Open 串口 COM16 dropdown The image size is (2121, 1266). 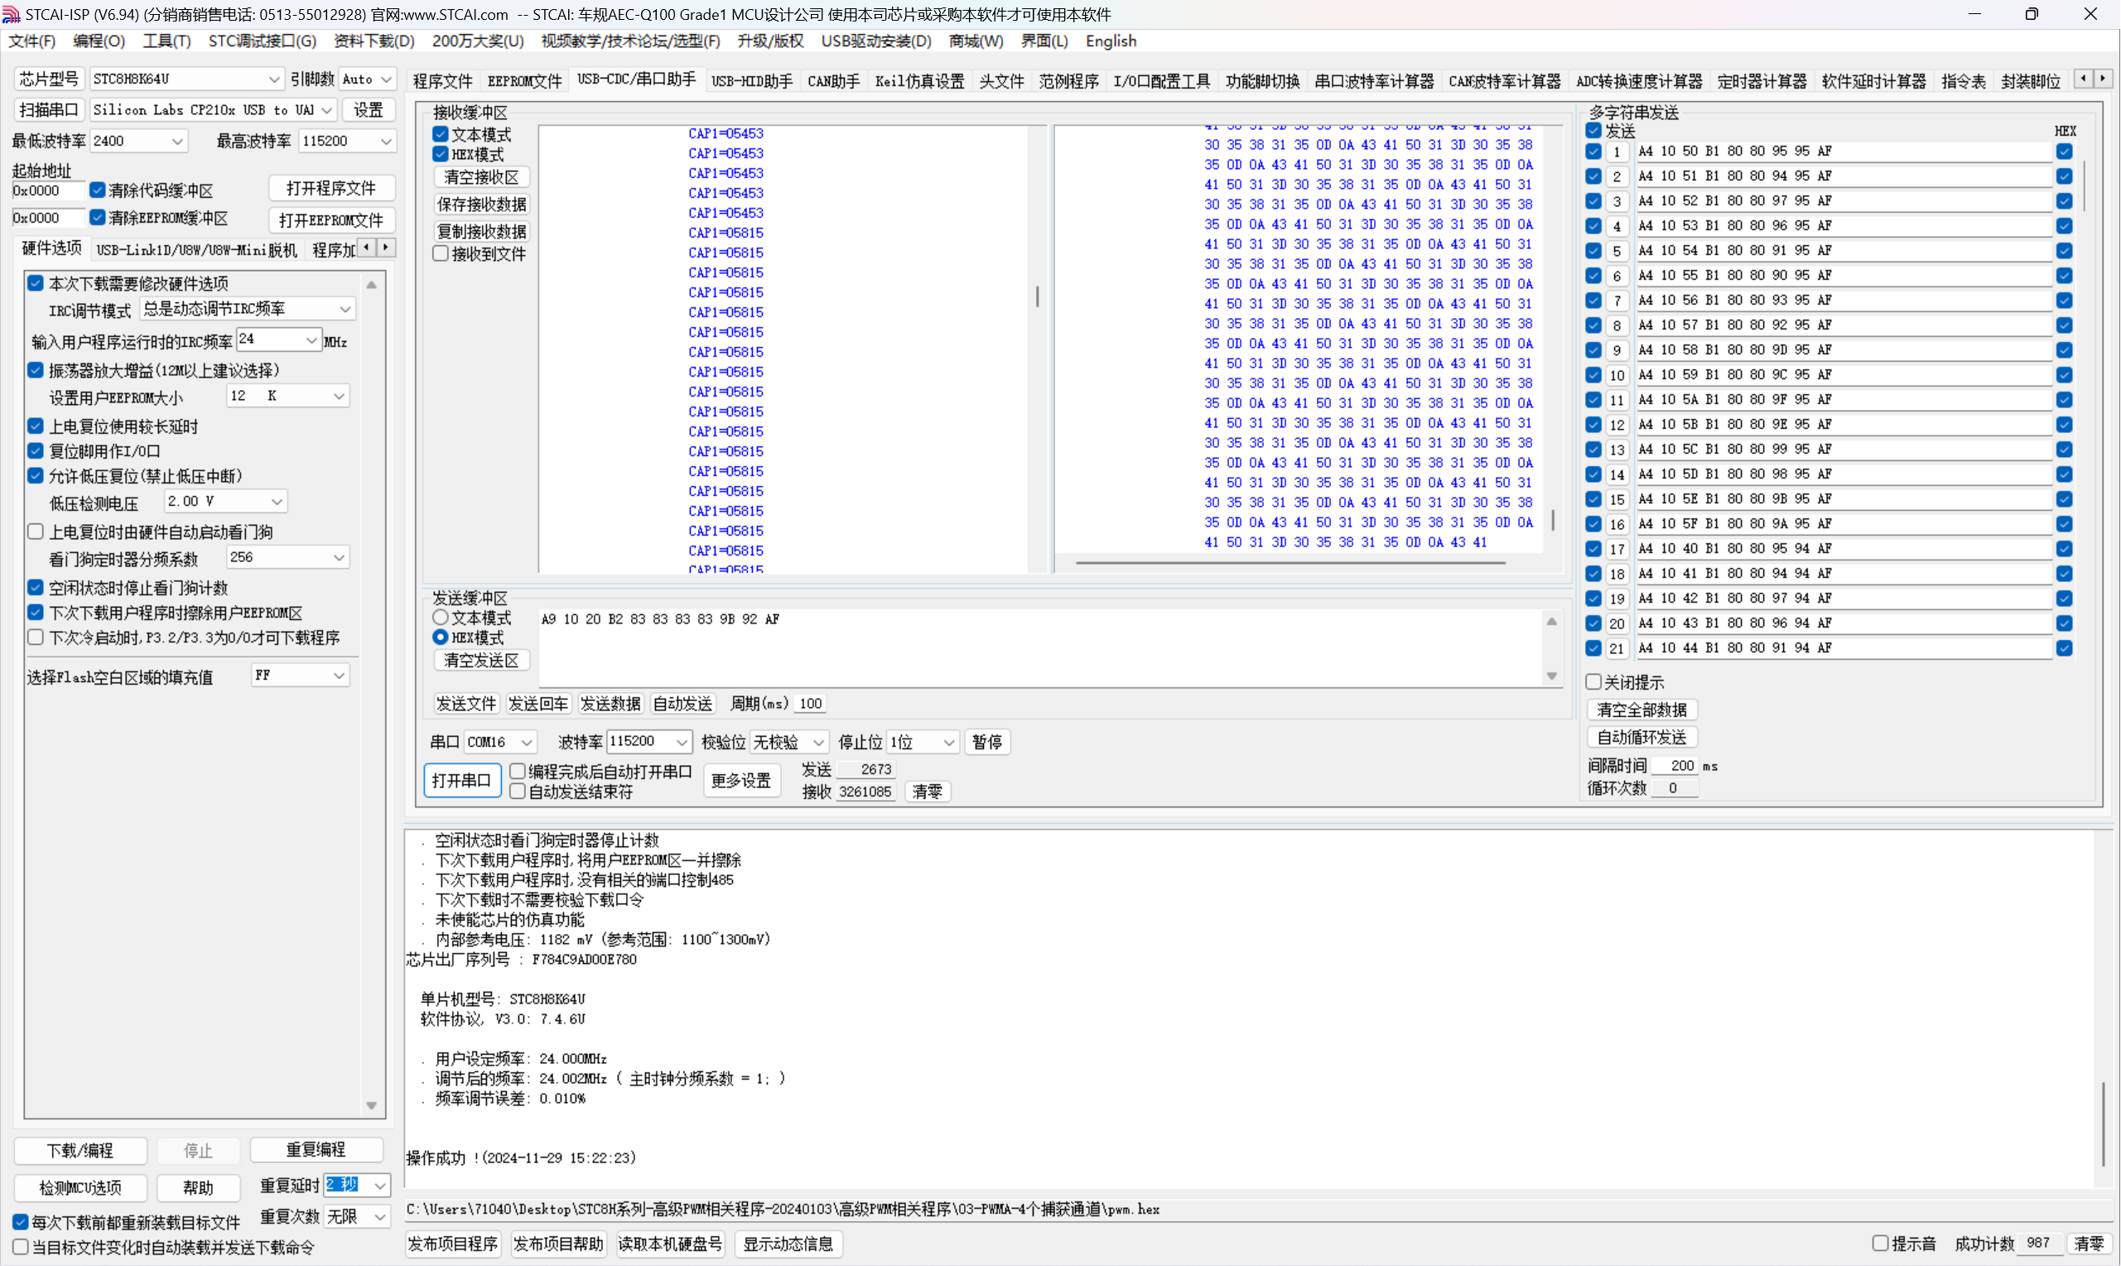point(527,742)
